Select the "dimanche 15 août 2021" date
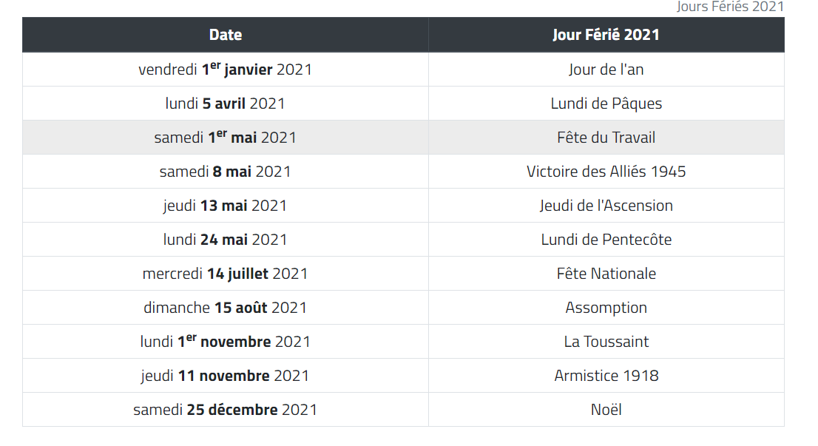The width and height of the screenshot is (818, 446). pyautogui.click(x=226, y=308)
